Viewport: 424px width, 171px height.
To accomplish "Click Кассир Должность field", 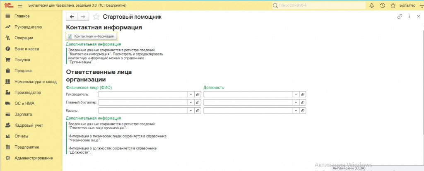I will (248, 111).
